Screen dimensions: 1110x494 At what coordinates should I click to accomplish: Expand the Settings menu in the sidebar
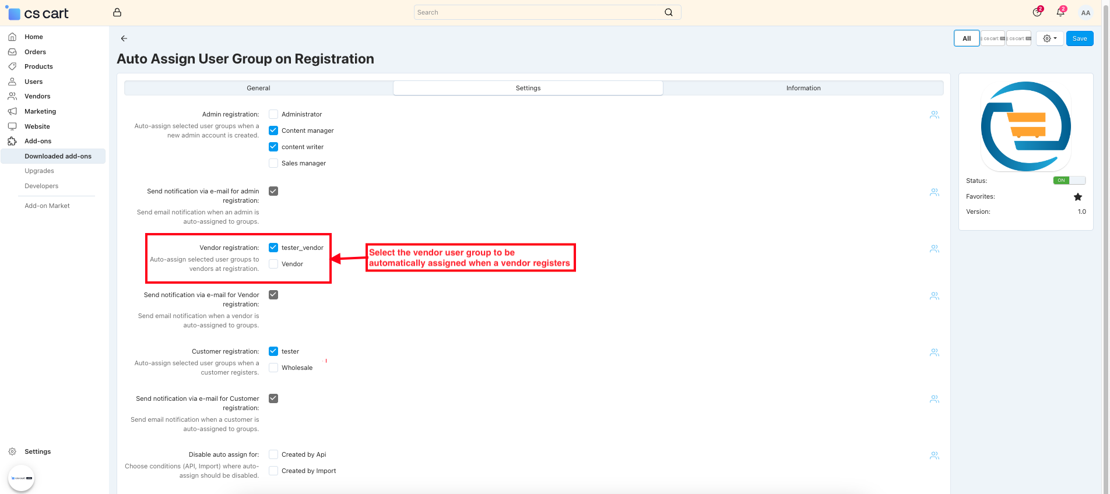tap(37, 451)
